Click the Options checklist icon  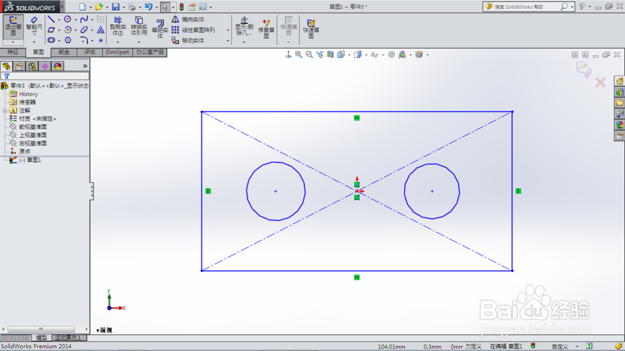point(202,7)
